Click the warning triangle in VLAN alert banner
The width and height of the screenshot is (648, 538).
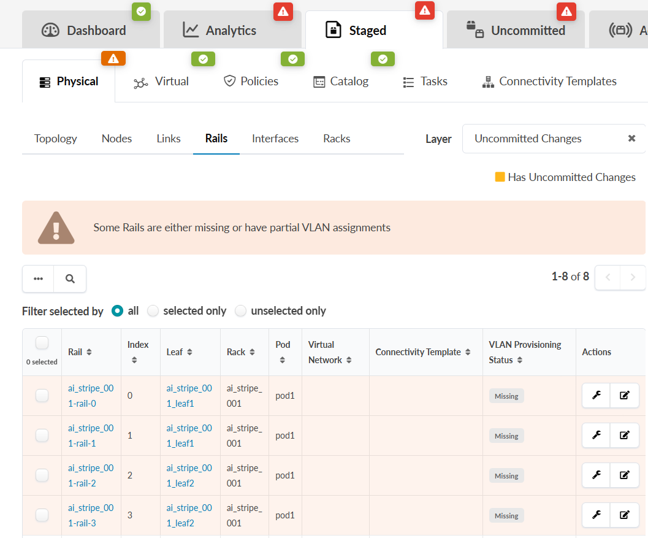click(56, 228)
